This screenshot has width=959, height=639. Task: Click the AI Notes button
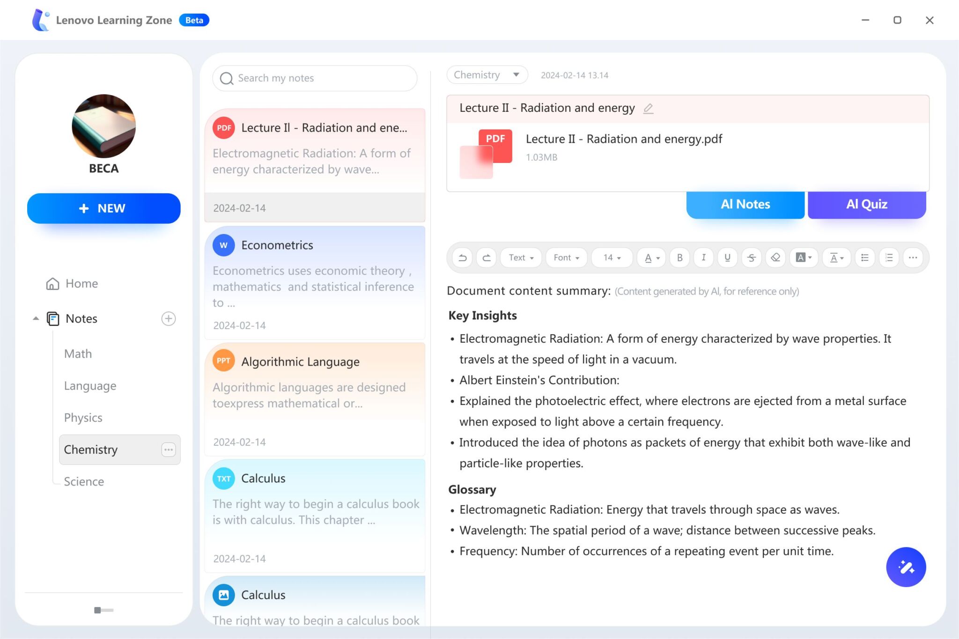tap(745, 203)
